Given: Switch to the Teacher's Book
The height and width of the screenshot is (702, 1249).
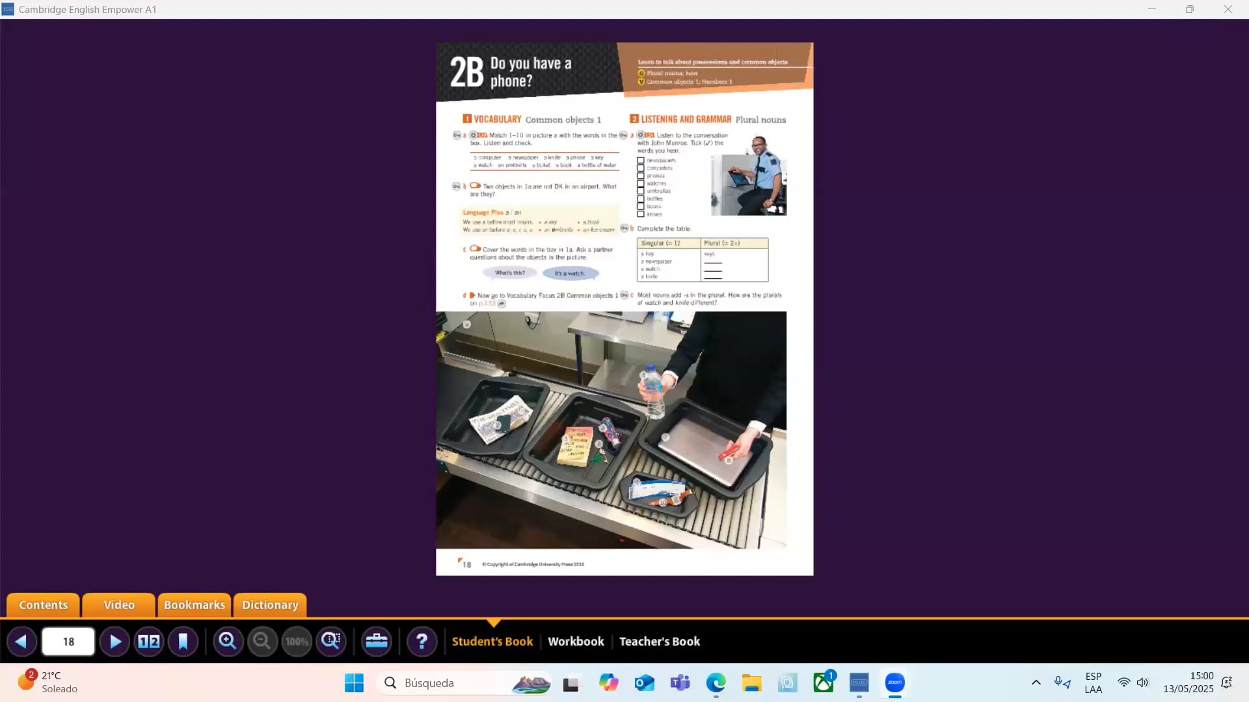Looking at the screenshot, I should (659, 642).
